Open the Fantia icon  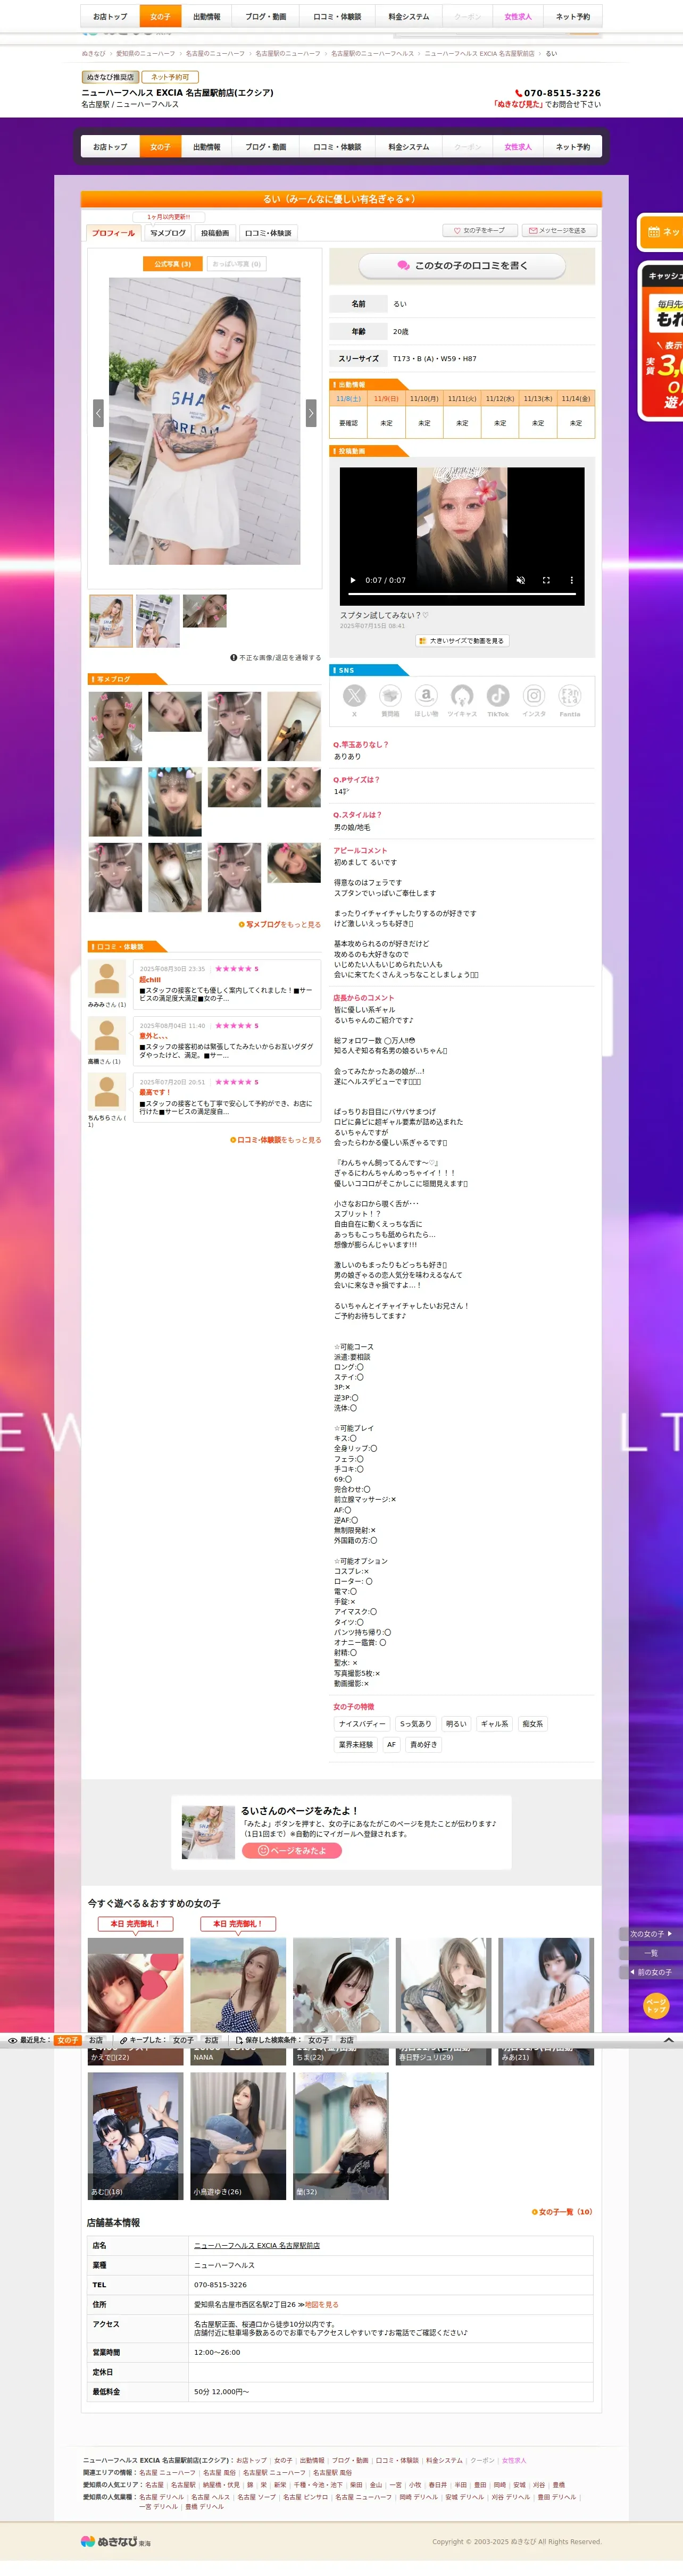570,696
